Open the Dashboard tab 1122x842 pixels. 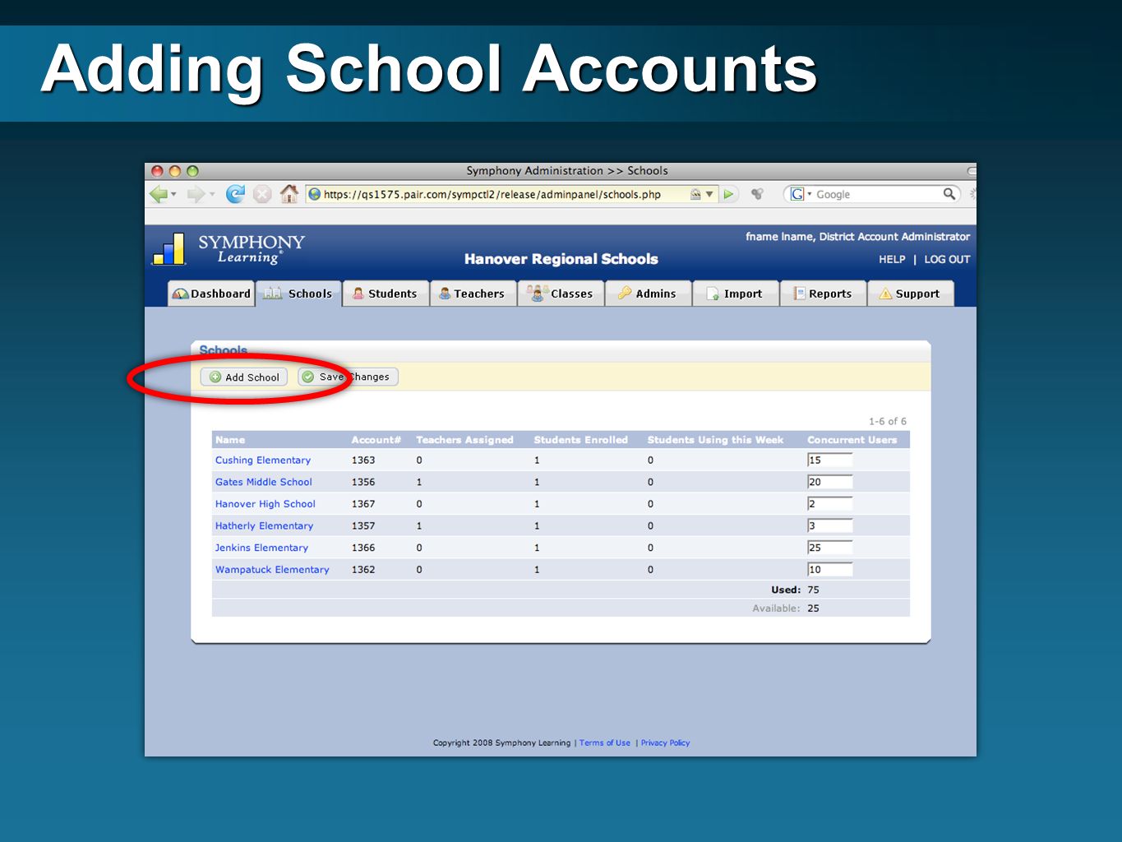(211, 294)
